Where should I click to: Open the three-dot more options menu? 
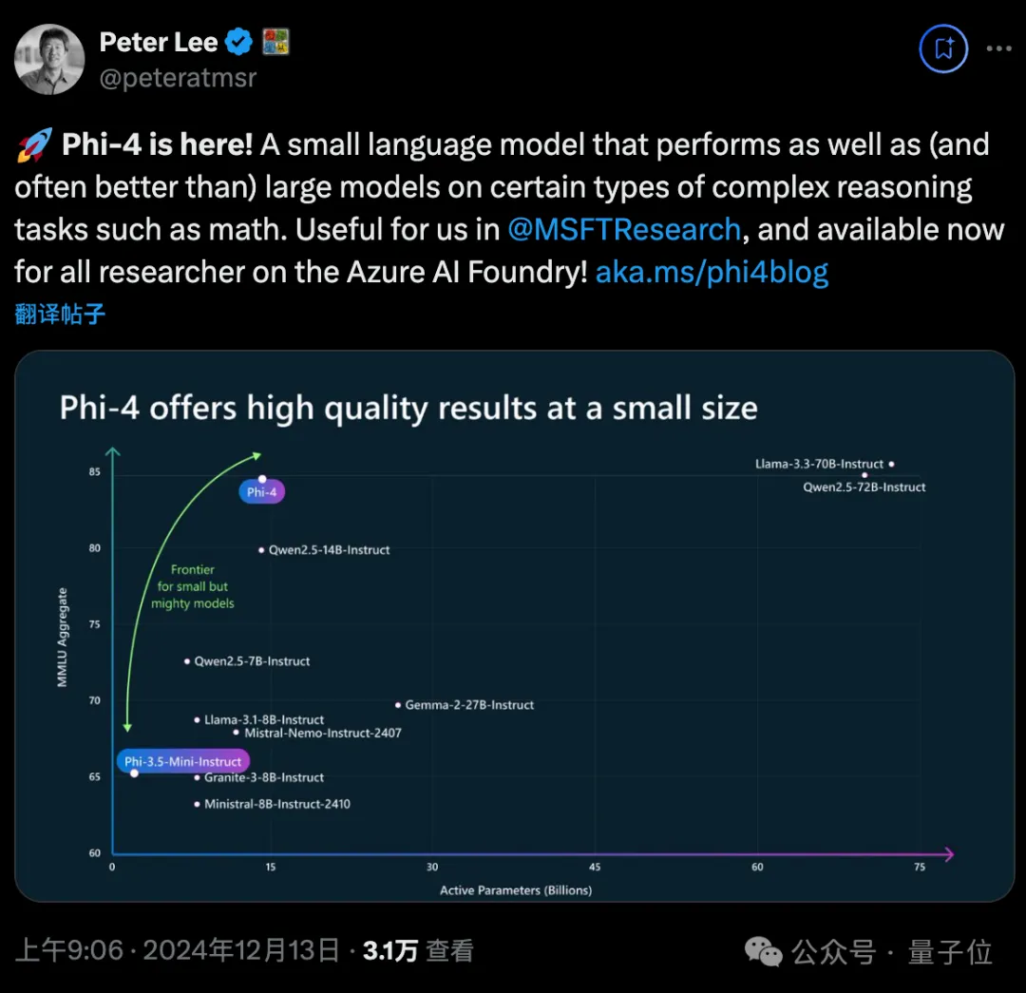click(998, 48)
